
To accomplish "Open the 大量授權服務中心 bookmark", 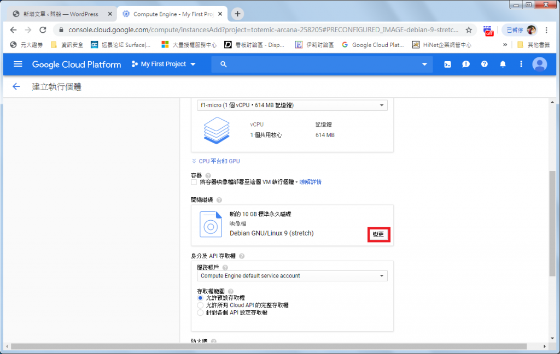I will pos(189,45).
